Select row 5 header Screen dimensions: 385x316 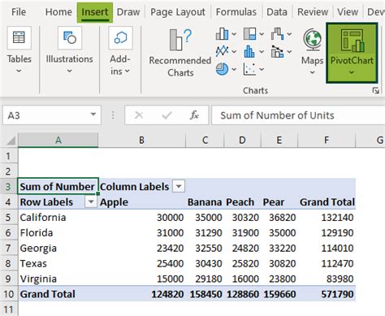pyautogui.click(x=8, y=217)
